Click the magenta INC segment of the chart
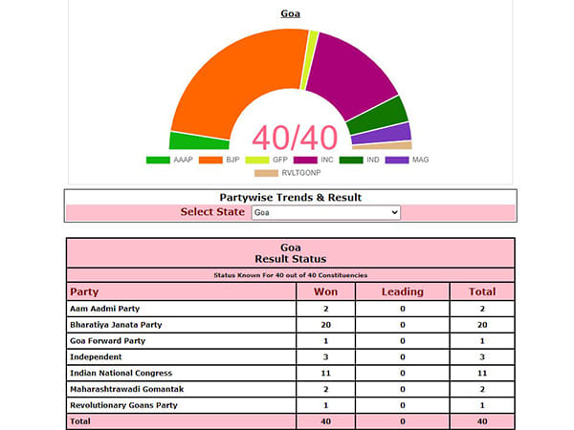Image resolution: width=574 pixels, height=430 pixels. pyautogui.click(x=351, y=76)
